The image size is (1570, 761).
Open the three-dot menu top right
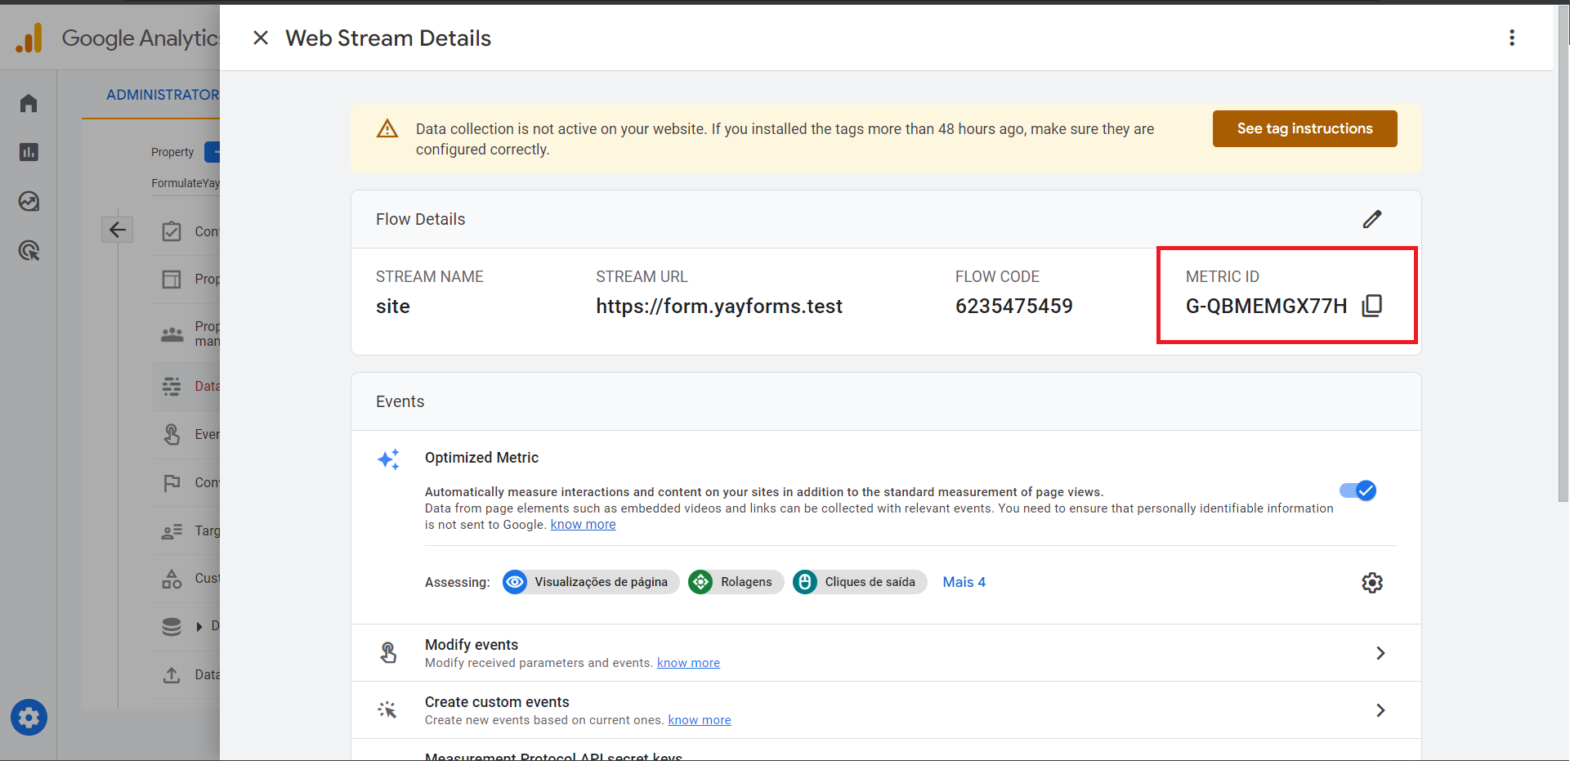pyautogui.click(x=1512, y=38)
